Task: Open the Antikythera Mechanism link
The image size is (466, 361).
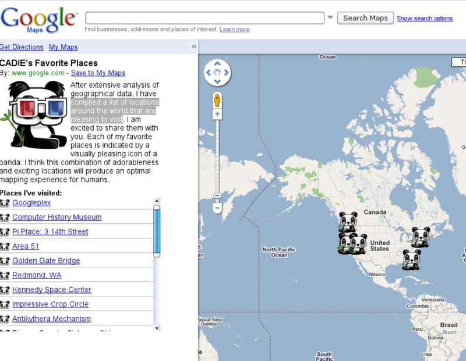Action: [x=51, y=319]
